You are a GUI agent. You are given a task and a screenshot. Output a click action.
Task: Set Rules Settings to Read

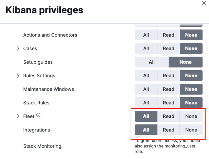pos(168,76)
